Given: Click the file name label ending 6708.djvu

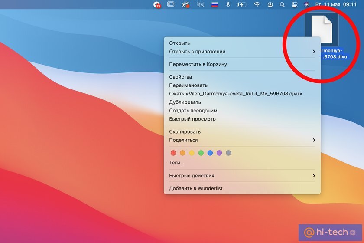Looking at the screenshot, I should 334,54.
